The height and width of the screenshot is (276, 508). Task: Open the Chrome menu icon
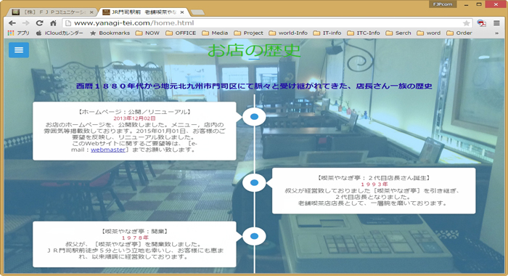(496, 23)
